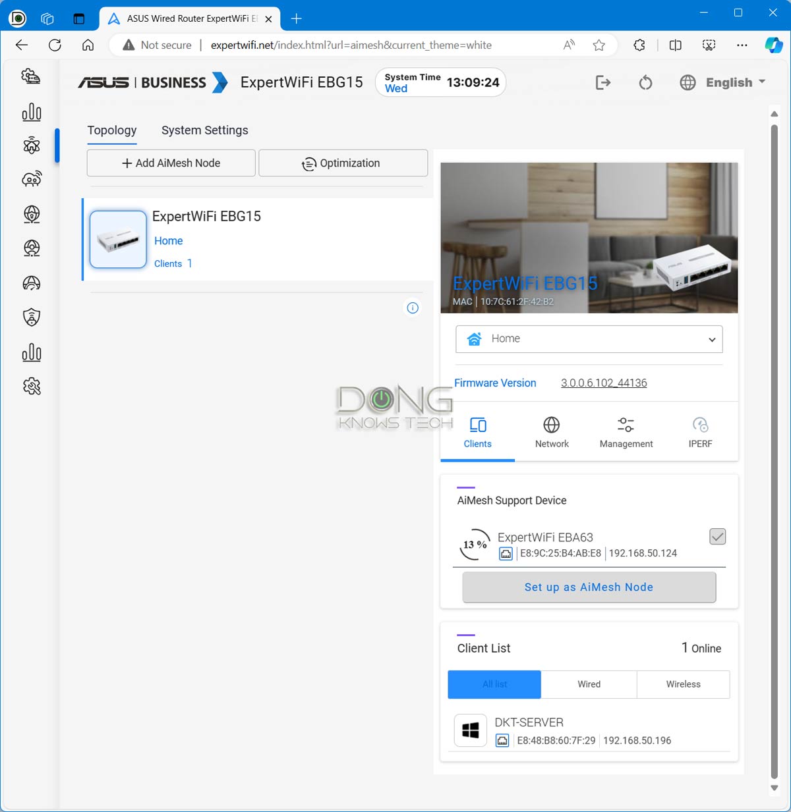
Task: Open the bar chart sidebar icon above the wrench gear
Action: click(x=31, y=352)
